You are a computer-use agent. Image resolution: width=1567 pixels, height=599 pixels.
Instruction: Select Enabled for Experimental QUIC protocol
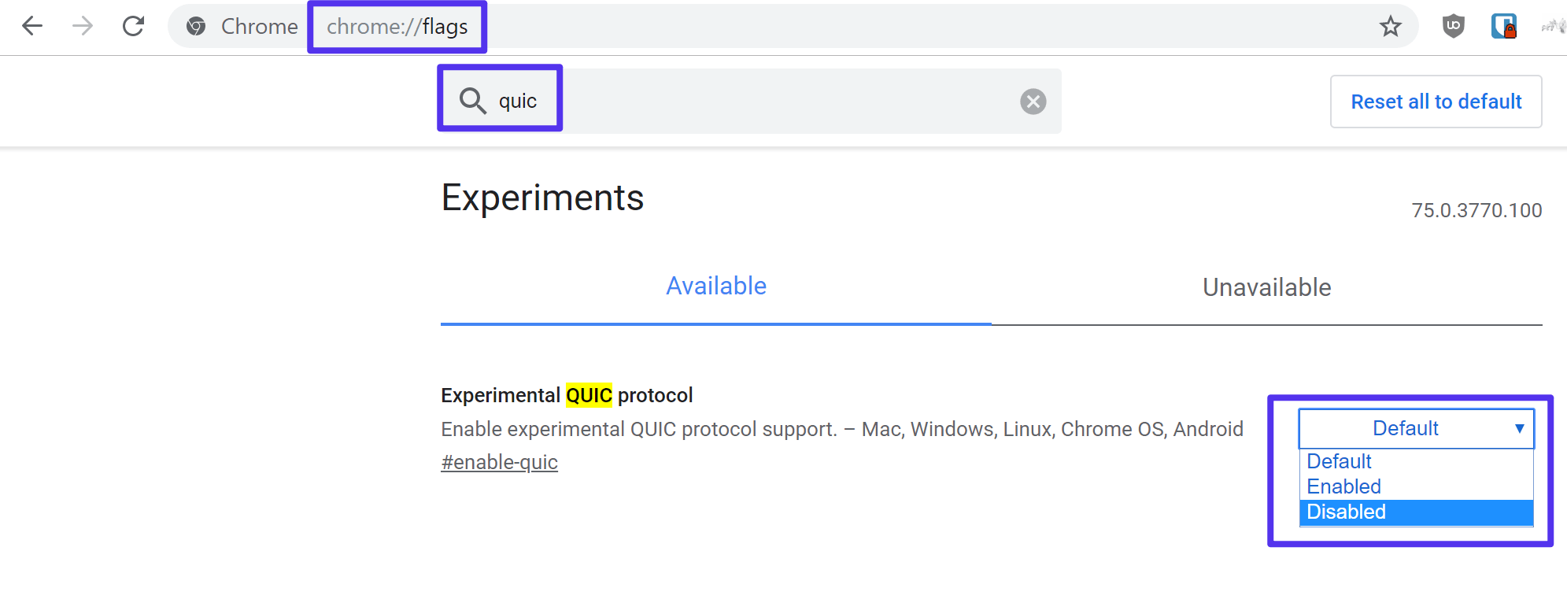pyautogui.click(x=1343, y=486)
